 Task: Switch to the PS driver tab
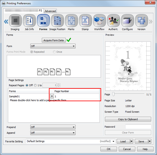23,11
